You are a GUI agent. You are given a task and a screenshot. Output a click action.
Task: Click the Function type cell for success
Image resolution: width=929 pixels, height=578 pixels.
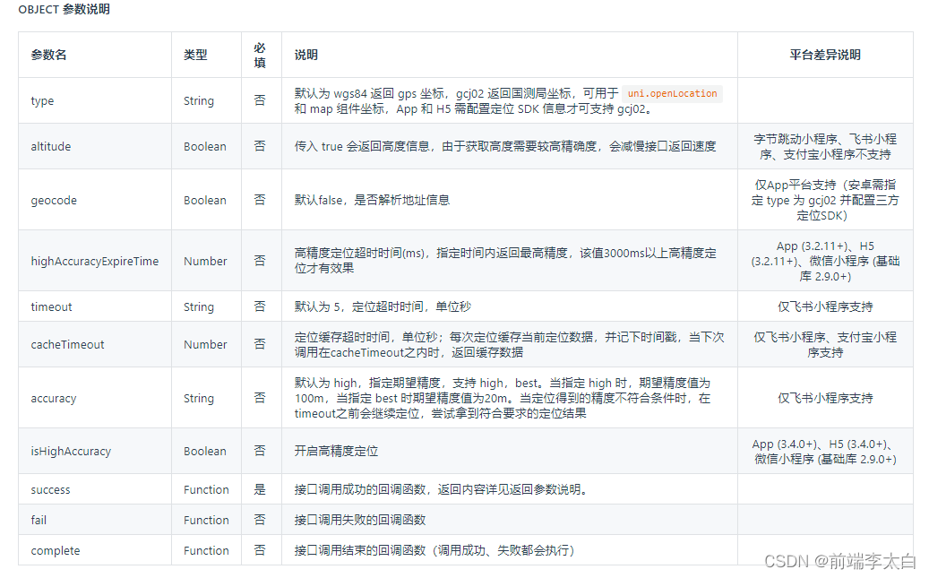coord(206,489)
